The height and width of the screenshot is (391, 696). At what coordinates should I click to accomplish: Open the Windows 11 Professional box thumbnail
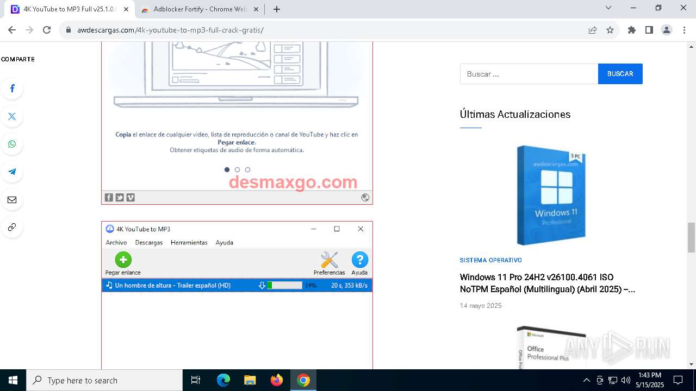click(x=551, y=195)
